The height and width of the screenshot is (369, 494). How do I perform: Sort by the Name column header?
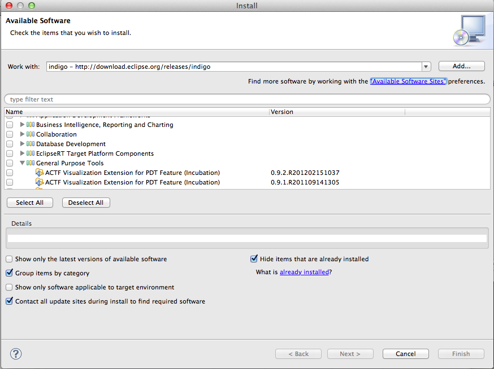coord(137,112)
